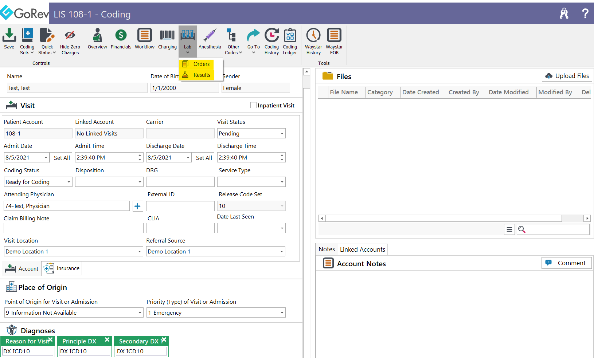The height and width of the screenshot is (358, 594).
Task: Open Coding History
Action: (271, 41)
